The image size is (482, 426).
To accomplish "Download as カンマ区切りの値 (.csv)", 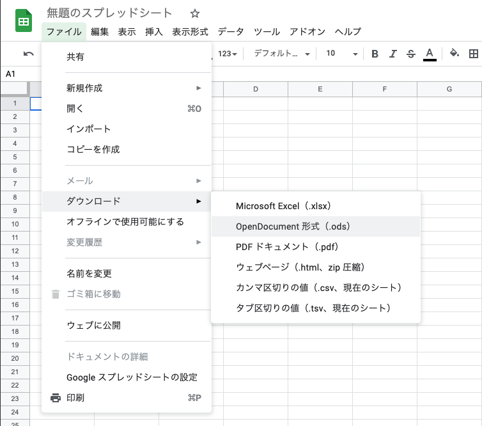I will 316,288.
